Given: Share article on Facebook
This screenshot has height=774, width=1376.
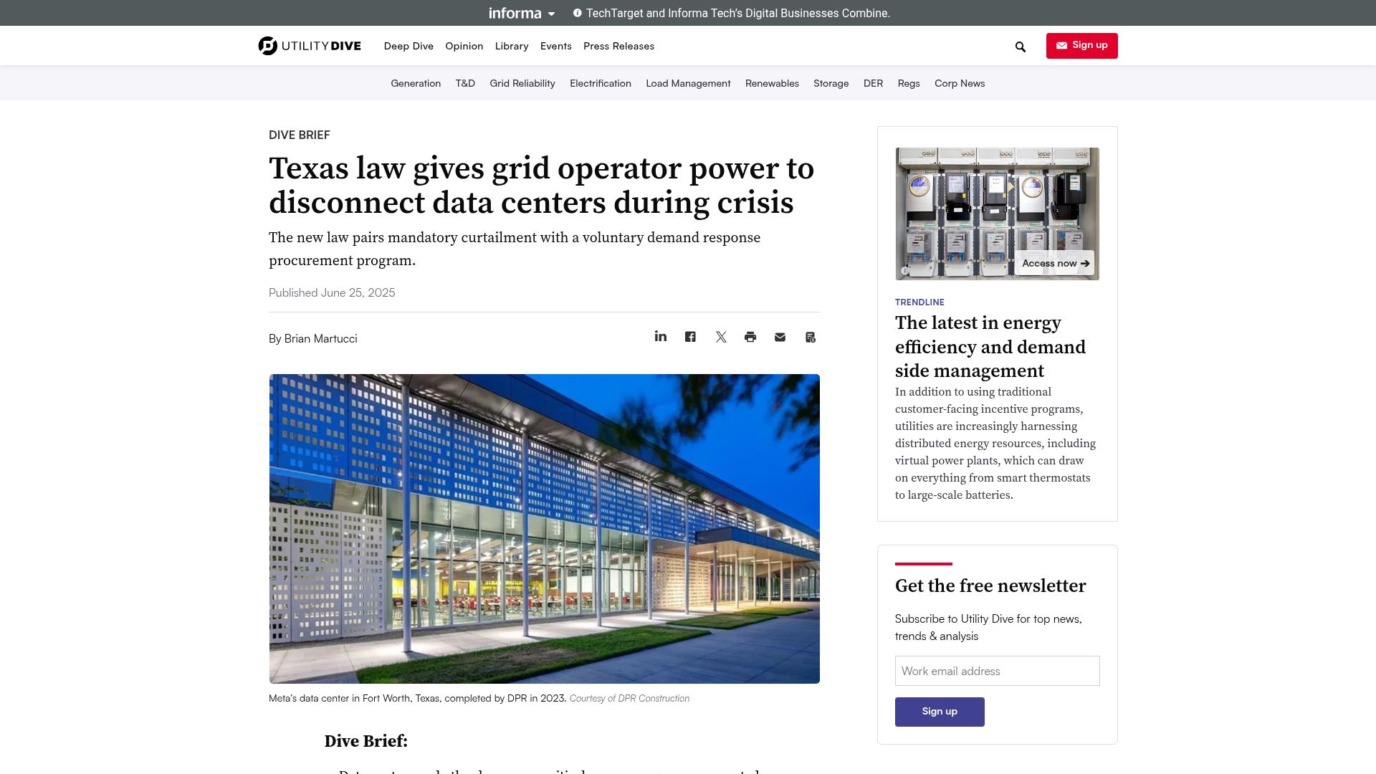Looking at the screenshot, I should point(690,337).
